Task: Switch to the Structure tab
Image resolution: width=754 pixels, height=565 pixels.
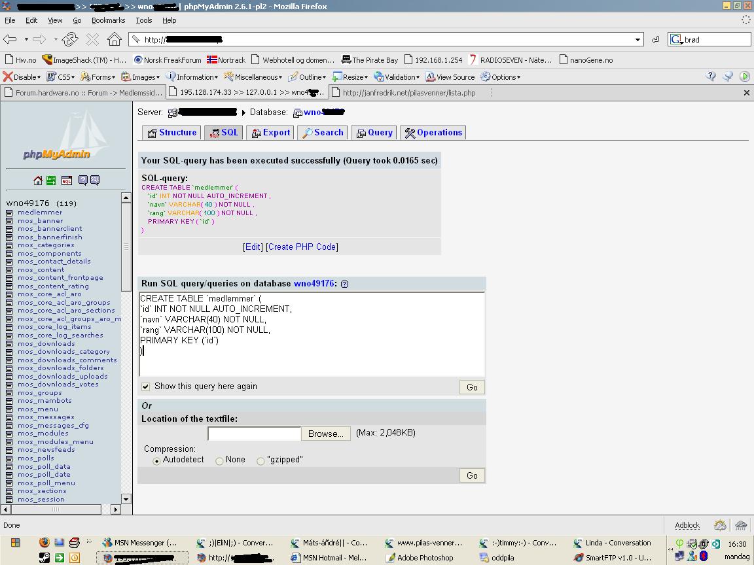Action: pos(171,133)
